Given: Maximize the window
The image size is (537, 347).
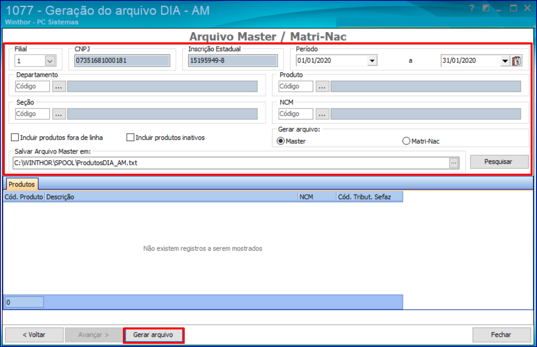Looking at the screenshot, I should point(514,8).
